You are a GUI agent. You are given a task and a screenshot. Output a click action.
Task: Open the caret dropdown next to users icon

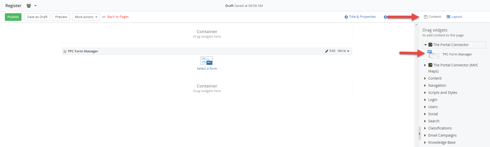click(35, 6)
